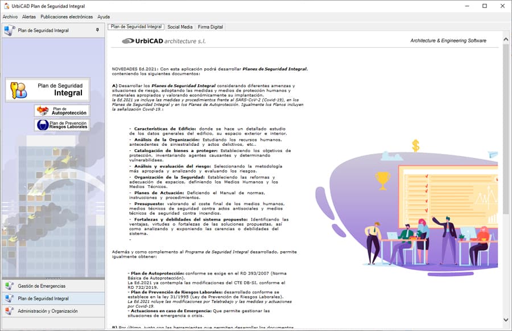
Task: Click the sidebar splitter dots handle
Action: (x=53, y=279)
